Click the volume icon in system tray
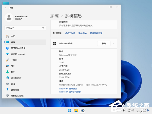 tap(132, 110)
